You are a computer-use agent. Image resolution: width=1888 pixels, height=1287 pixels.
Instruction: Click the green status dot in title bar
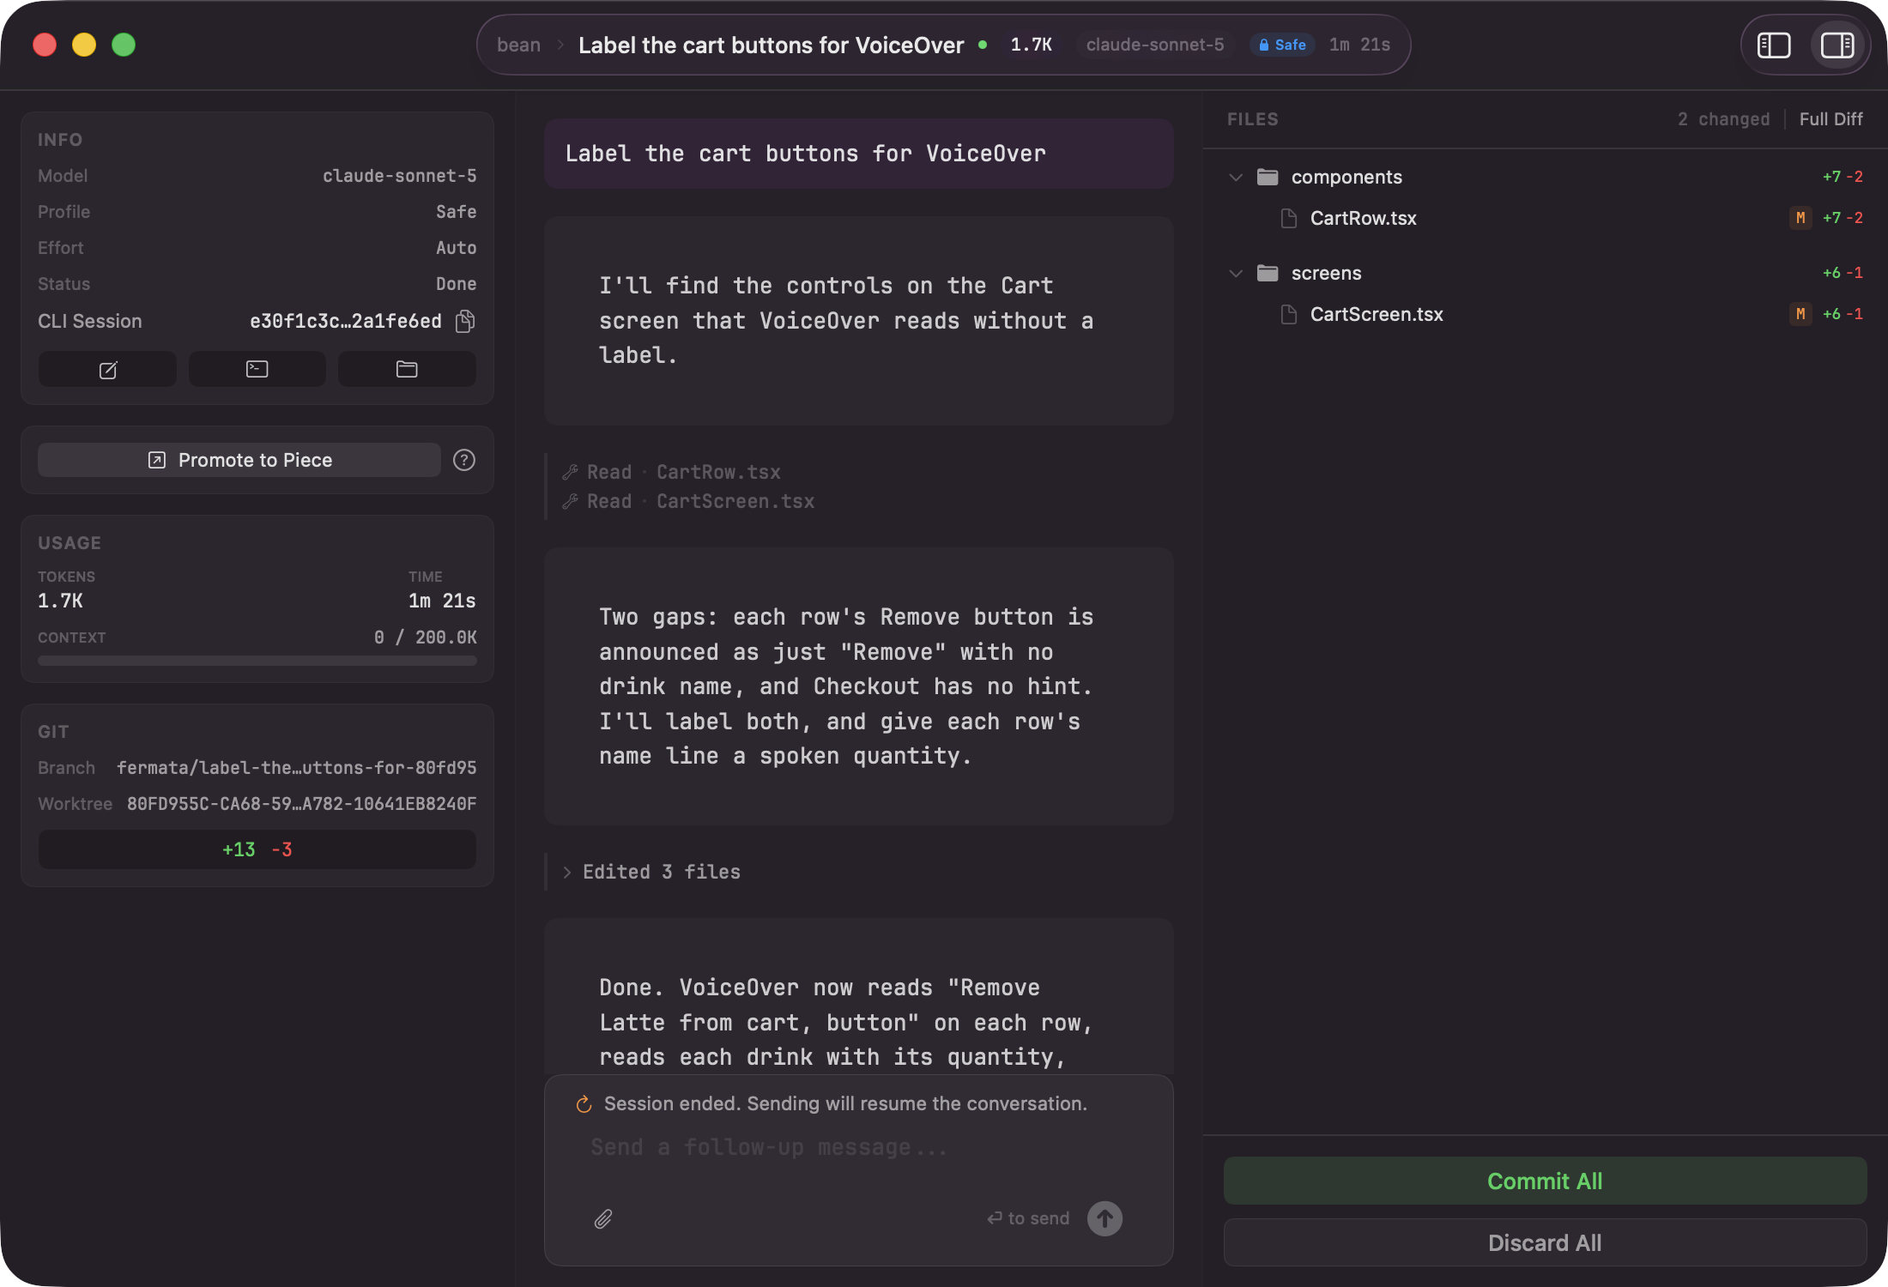[983, 45]
